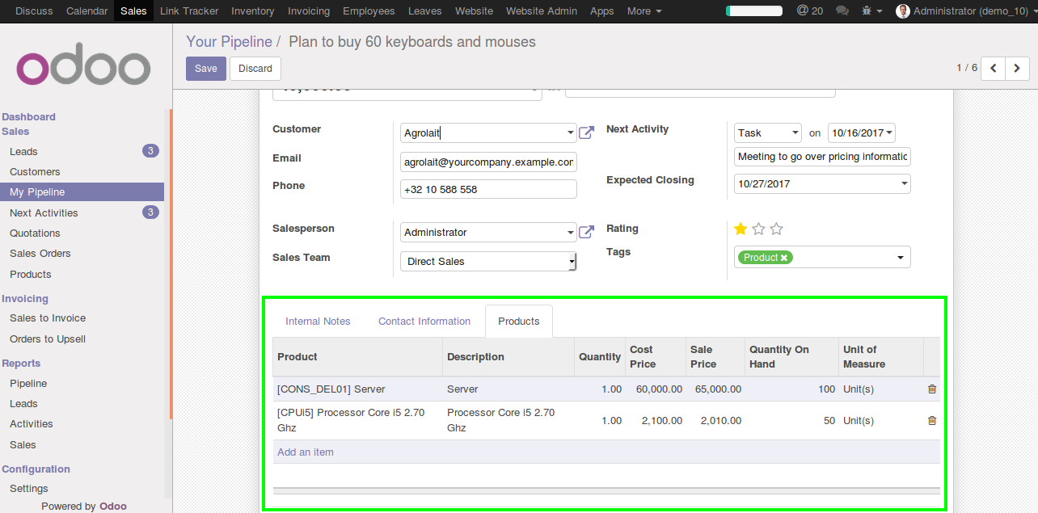Click the Phone input field
Screen dimensions: 1038x513
(x=488, y=190)
